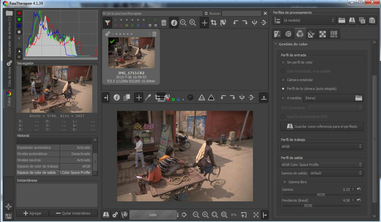Toggle the before/after view icon
The width and height of the screenshot is (381, 222).
pos(126,98)
